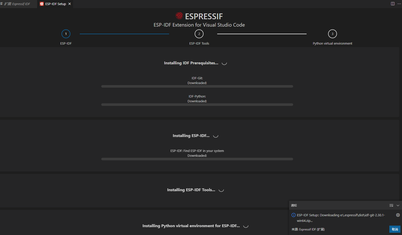Click 'ESP-IDF: Find ESP-IDF in your system' text
The image size is (402, 235).
197,151
